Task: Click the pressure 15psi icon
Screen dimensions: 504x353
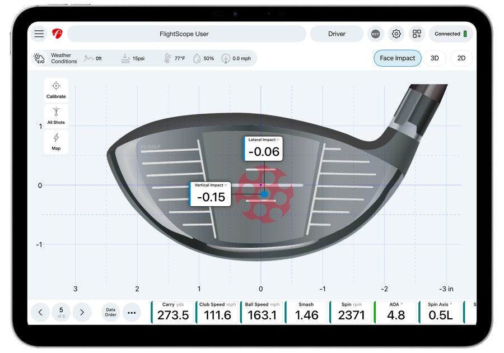Action: (125, 58)
